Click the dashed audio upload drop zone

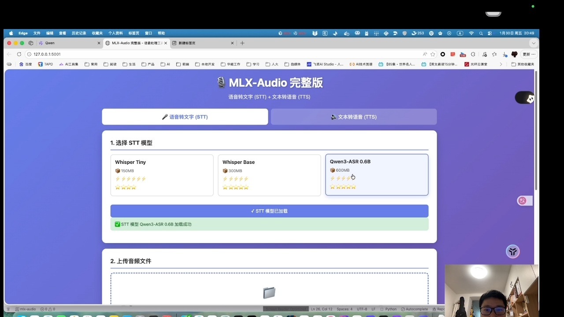[x=269, y=289]
